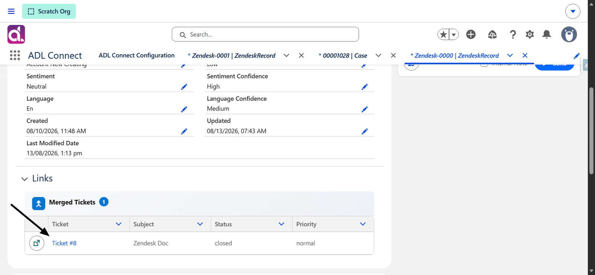595x275 pixels.
Task: Open the App Launcher dots grid
Action: (15, 55)
